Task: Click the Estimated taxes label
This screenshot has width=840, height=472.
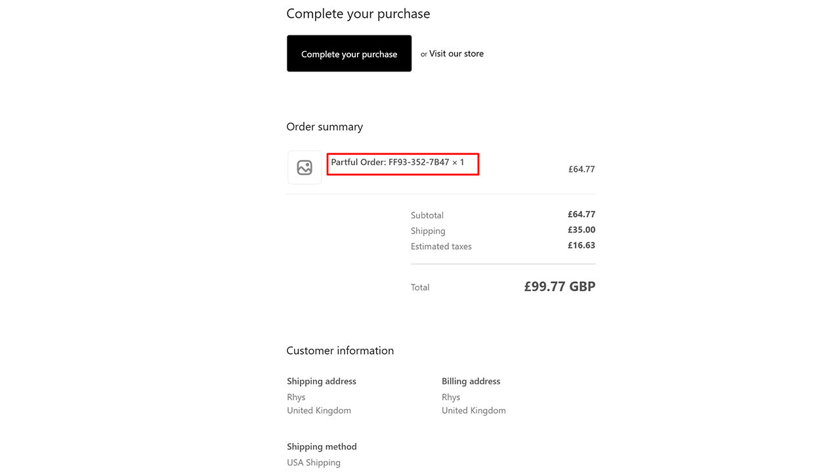Action: pos(441,246)
